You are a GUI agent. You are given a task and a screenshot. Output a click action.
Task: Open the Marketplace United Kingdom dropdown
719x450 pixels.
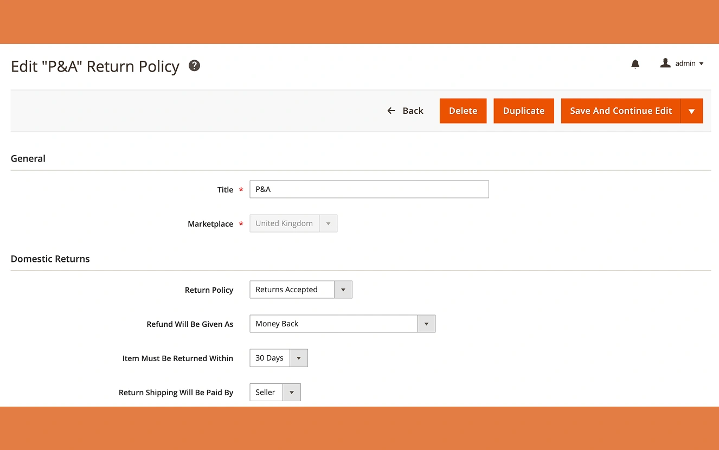pyautogui.click(x=293, y=223)
